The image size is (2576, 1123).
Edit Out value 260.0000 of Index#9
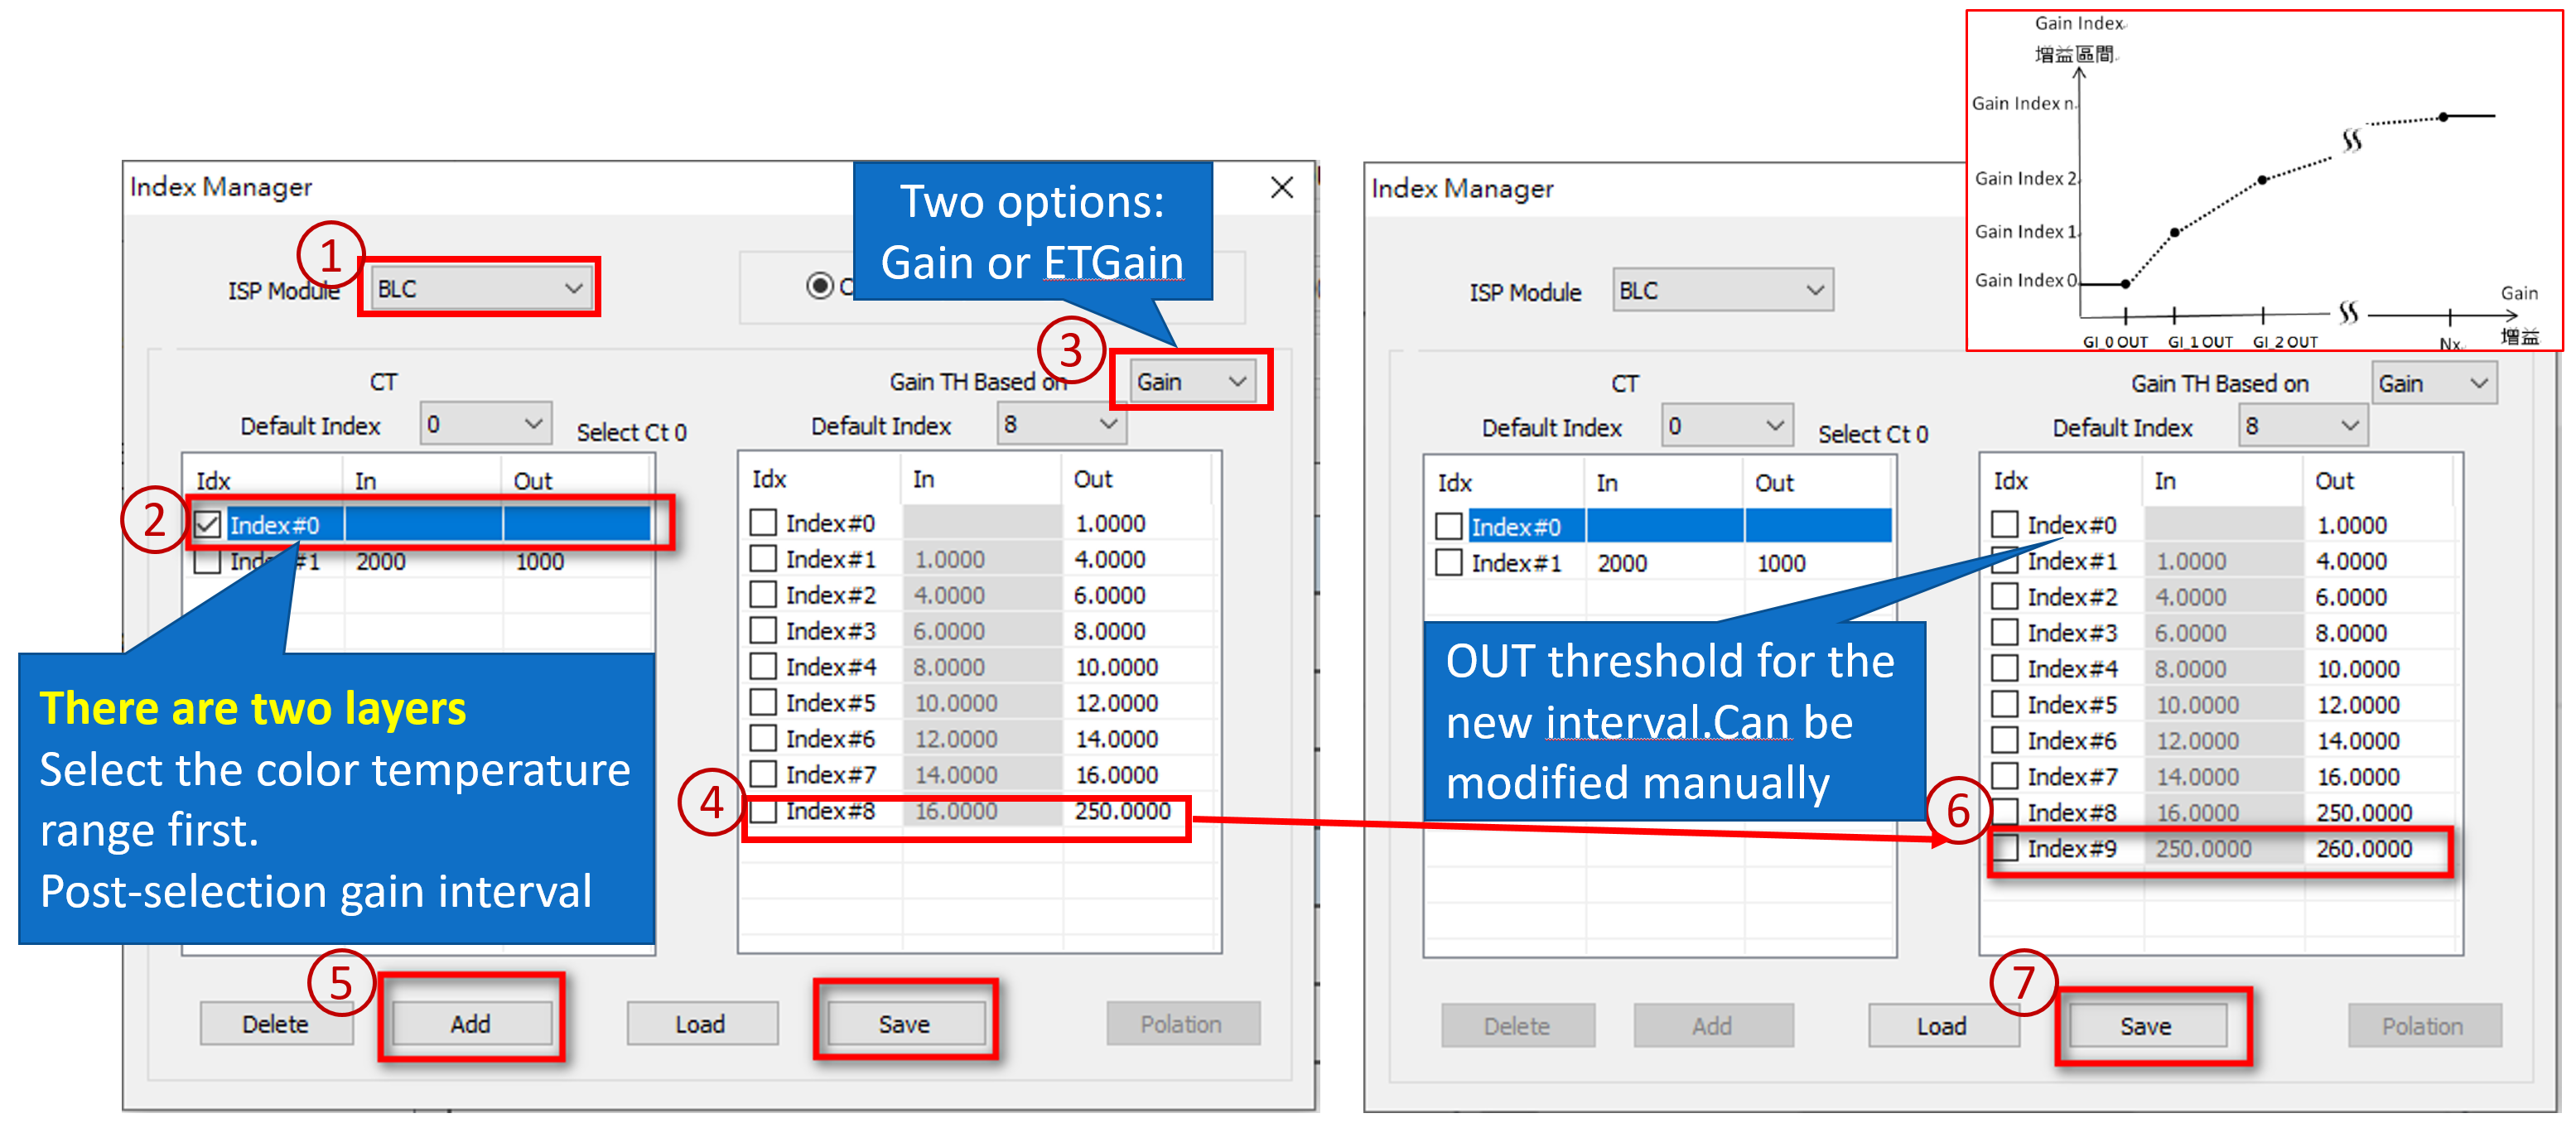(x=2364, y=849)
